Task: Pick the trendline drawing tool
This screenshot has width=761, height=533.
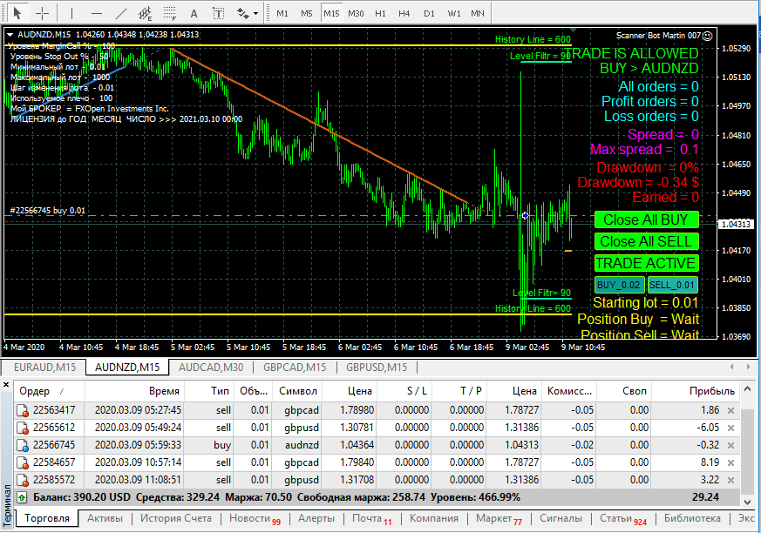Action: point(121,13)
